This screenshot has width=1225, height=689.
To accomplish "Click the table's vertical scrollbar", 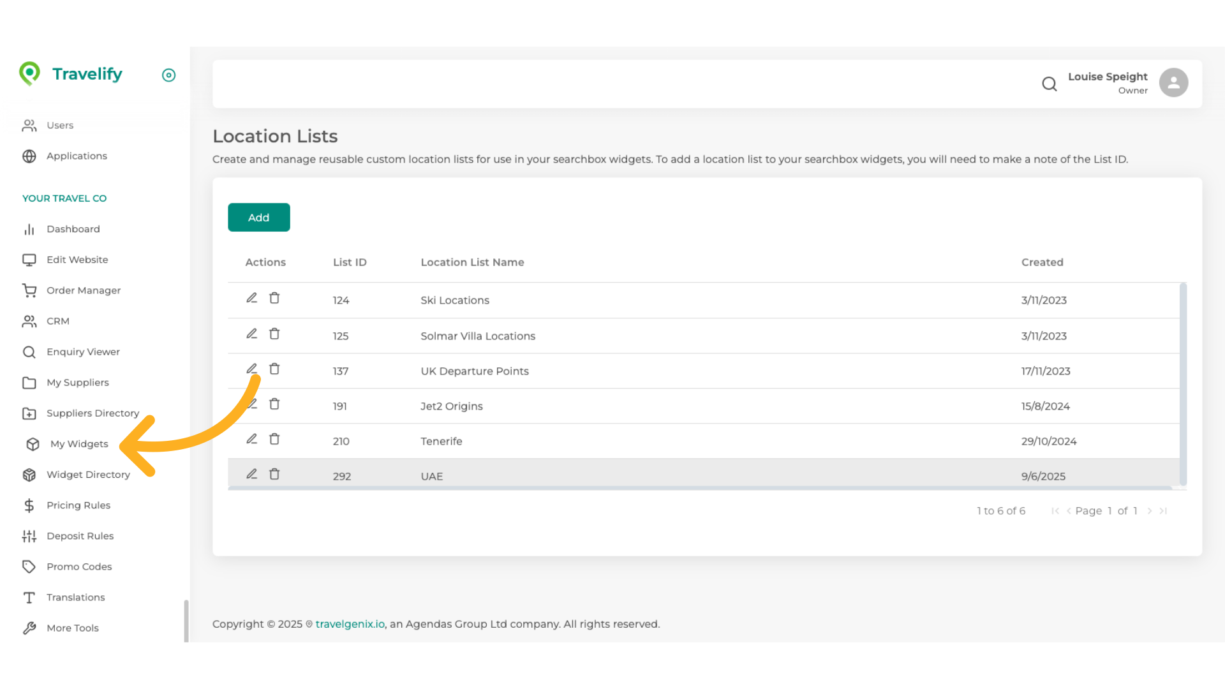I will pyautogui.click(x=1183, y=383).
